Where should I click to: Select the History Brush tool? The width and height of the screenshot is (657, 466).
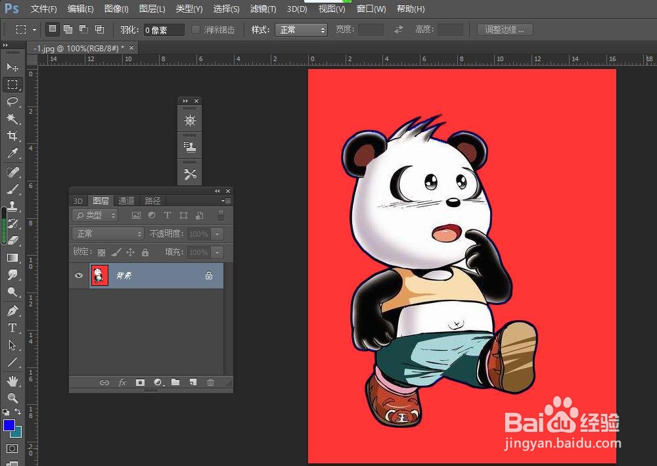point(12,223)
